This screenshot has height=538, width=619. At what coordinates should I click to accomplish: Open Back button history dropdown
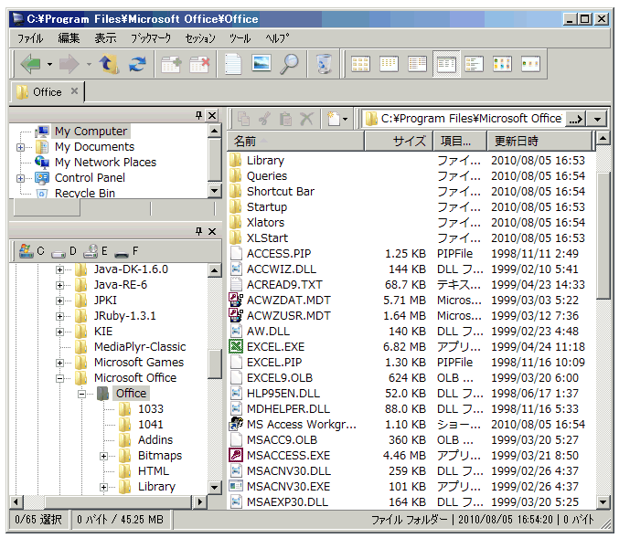coord(49,64)
